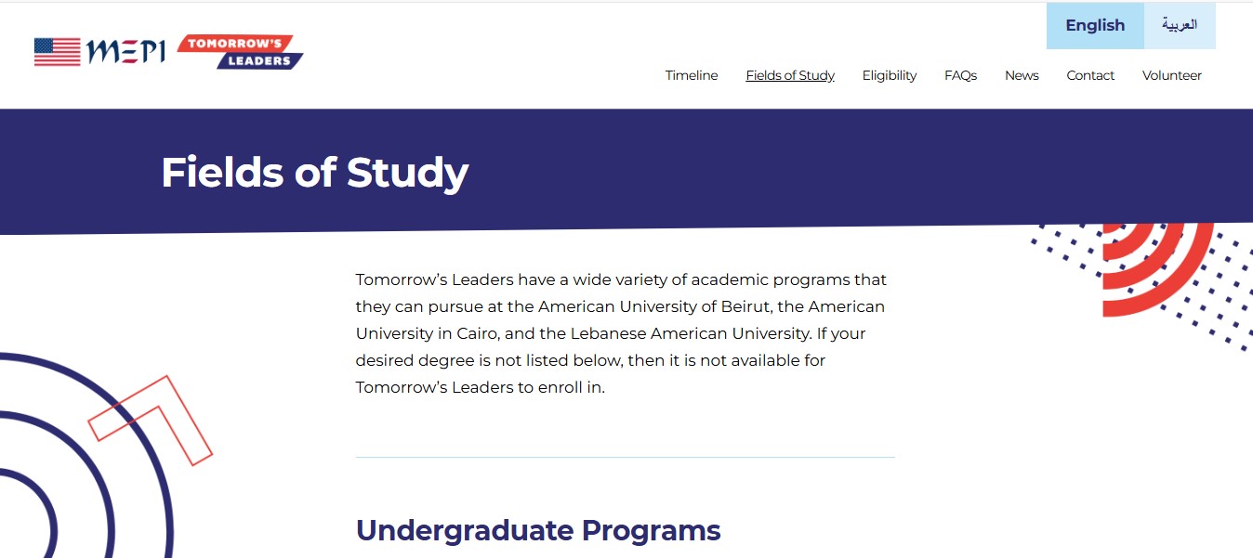Image resolution: width=1253 pixels, height=558 pixels.
Task: Open the FAQs page
Action: tap(960, 75)
